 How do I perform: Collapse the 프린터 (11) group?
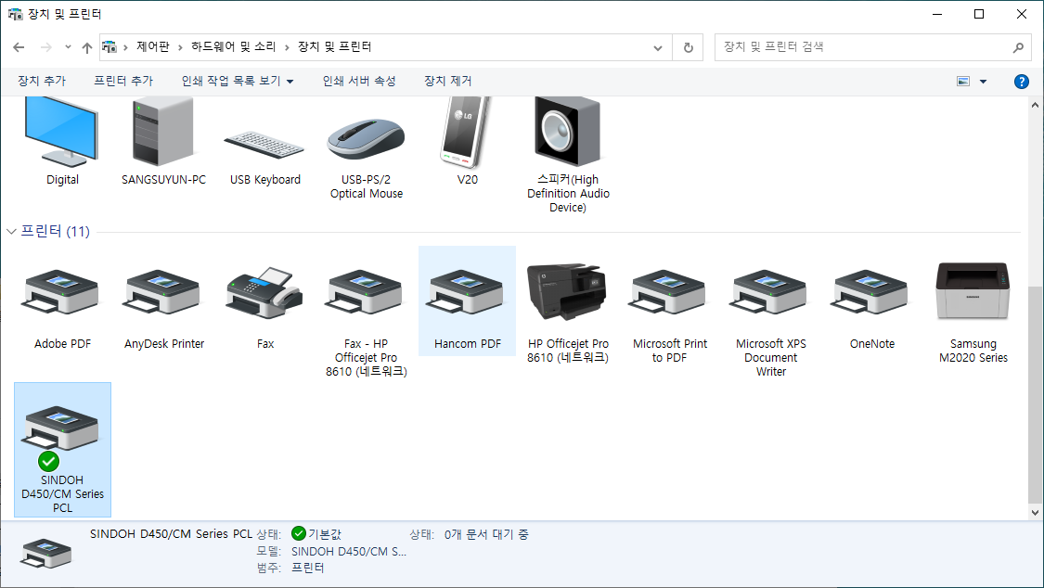11,232
